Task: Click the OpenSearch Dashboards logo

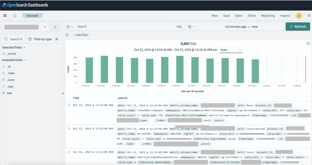Action: coord(25,5)
